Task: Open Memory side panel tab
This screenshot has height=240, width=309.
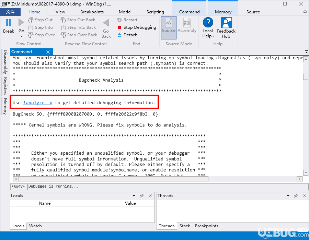Action: click(5, 106)
